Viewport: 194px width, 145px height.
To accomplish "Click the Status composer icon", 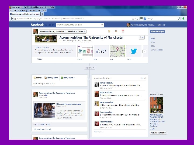I will click(x=35, y=78).
